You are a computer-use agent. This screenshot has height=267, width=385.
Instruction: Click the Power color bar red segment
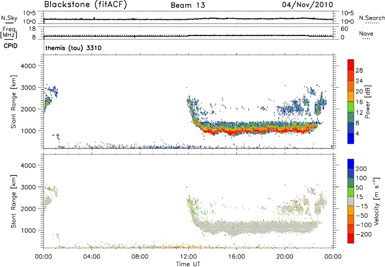click(x=351, y=65)
